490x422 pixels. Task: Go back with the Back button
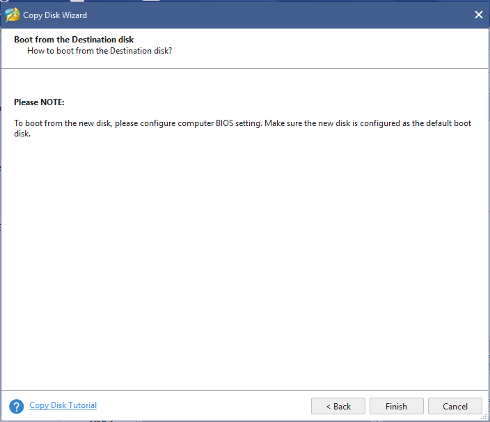click(338, 406)
